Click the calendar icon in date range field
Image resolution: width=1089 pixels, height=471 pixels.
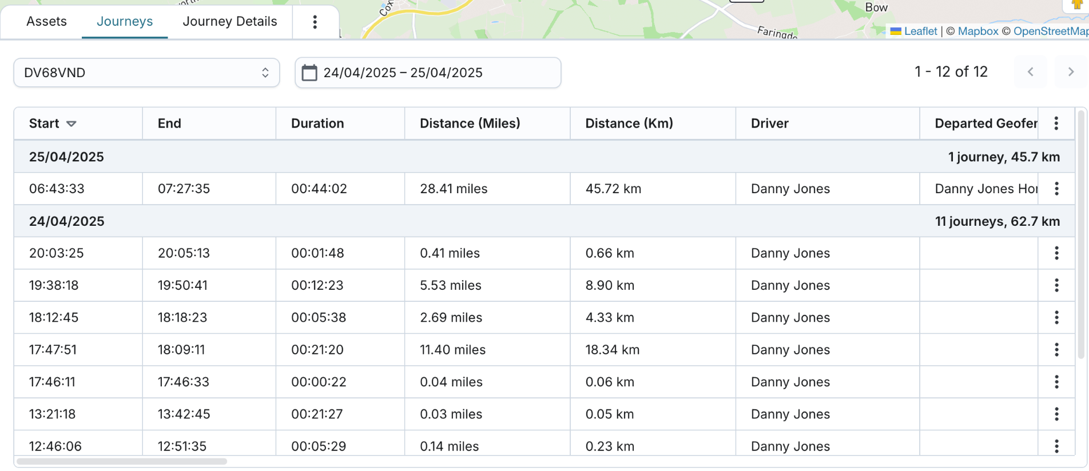pyautogui.click(x=309, y=73)
